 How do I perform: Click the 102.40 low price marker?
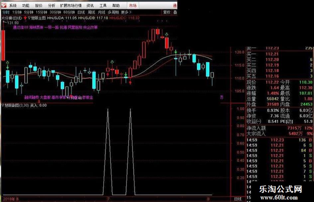(76, 98)
